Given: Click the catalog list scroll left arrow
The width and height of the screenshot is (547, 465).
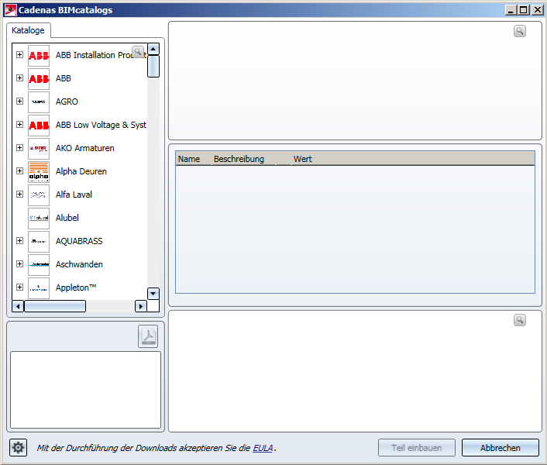Looking at the screenshot, I should 18,306.
